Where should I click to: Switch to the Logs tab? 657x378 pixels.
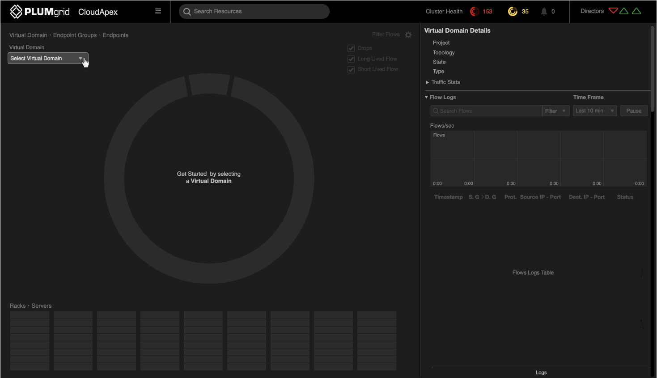point(541,373)
